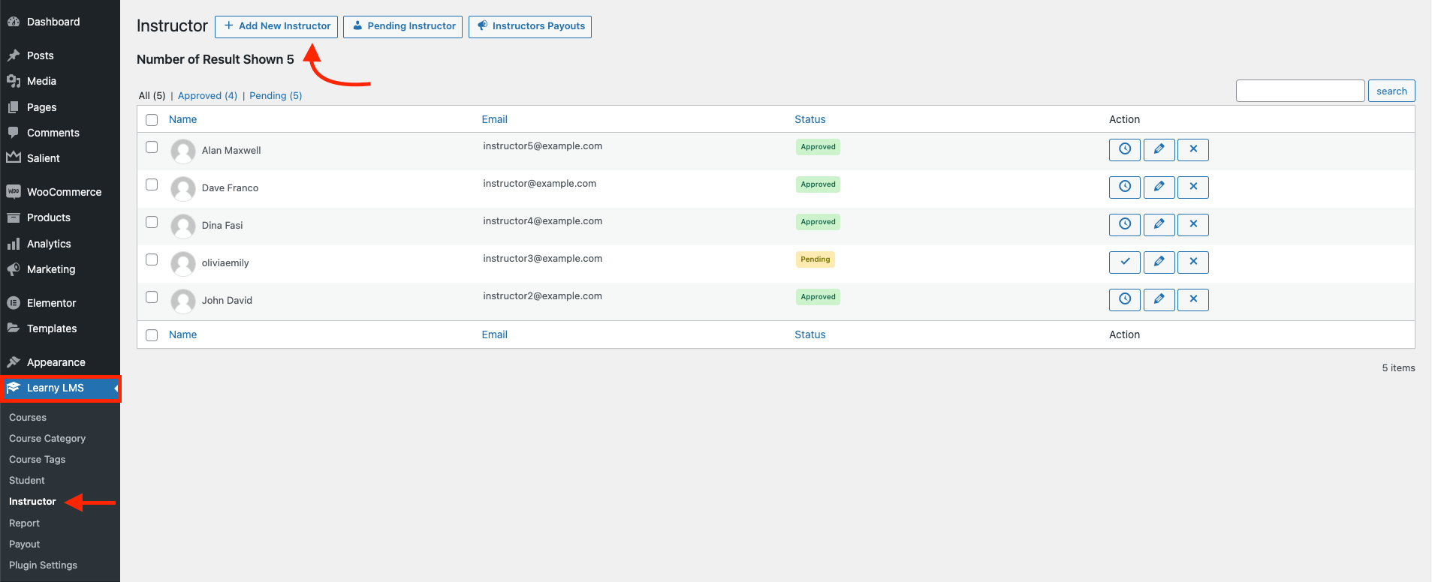
Task: Go to Pages in the sidebar
Action: point(60,107)
